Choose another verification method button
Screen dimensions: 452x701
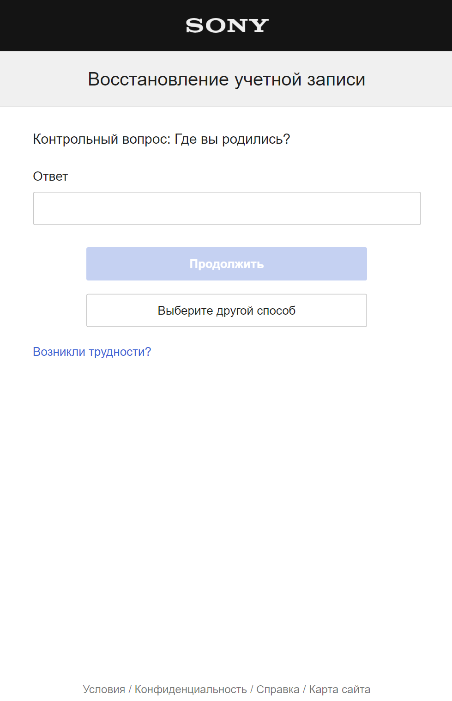pyautogui.click(x=226, y=310)
